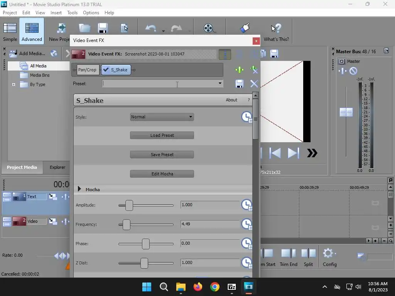Expand the Mocha section triangle
Viewport: 395px width, 296px height.
79,189
